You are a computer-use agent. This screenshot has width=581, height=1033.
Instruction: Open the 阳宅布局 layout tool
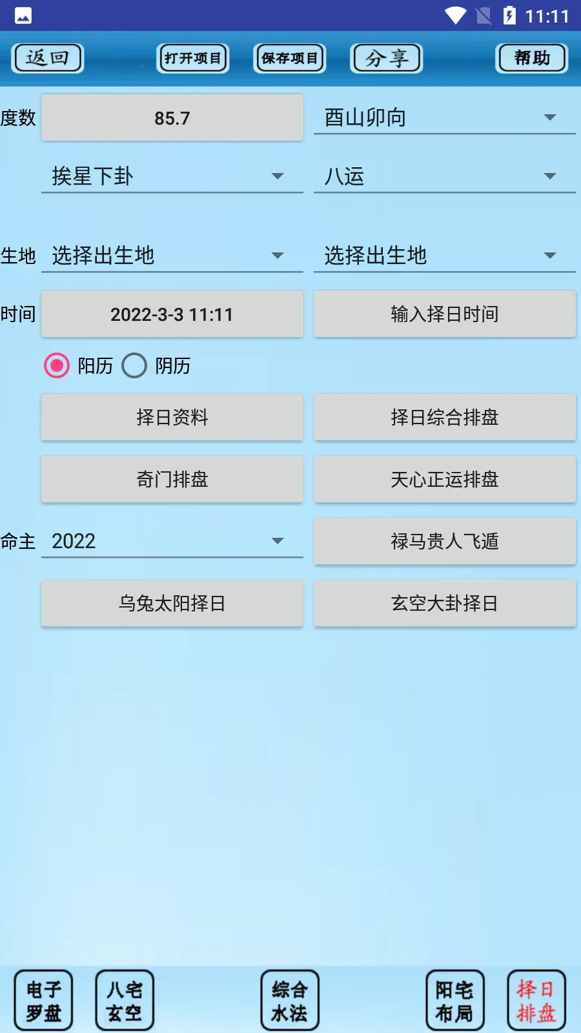(454, 999)
